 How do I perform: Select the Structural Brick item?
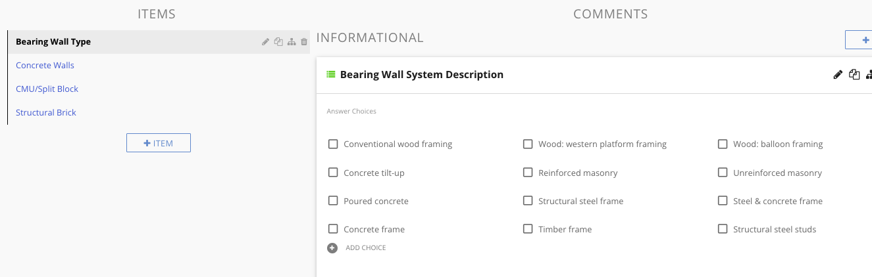pyautogui.click(x=46, y=113)
